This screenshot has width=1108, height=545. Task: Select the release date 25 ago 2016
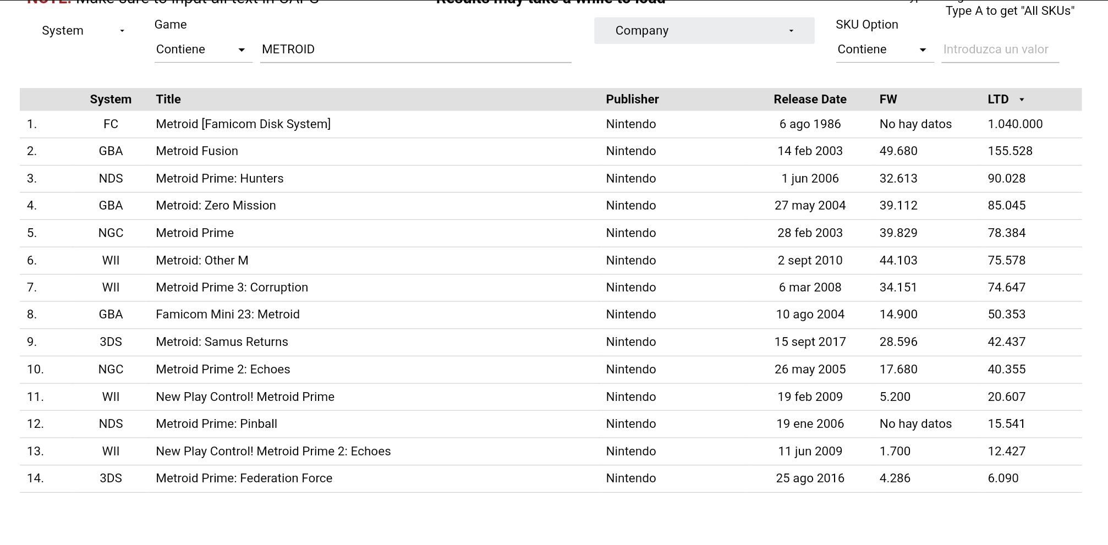(810, 478)
